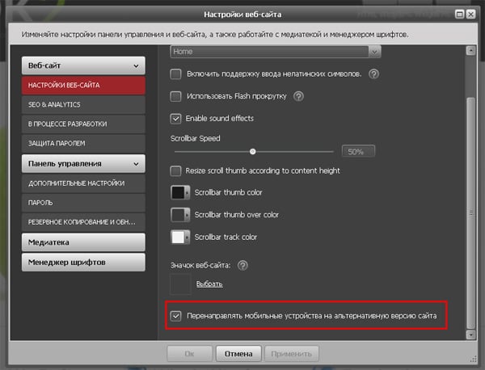Enable Resize scroll thumb according to content height
The width and height of the screenshot is (485, 370).
click(x=176, y=170)
